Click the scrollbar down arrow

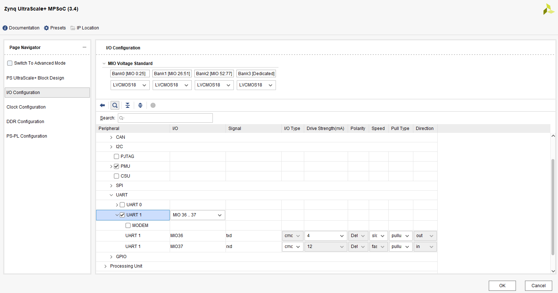553,271
